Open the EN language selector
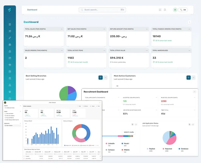 183,10
